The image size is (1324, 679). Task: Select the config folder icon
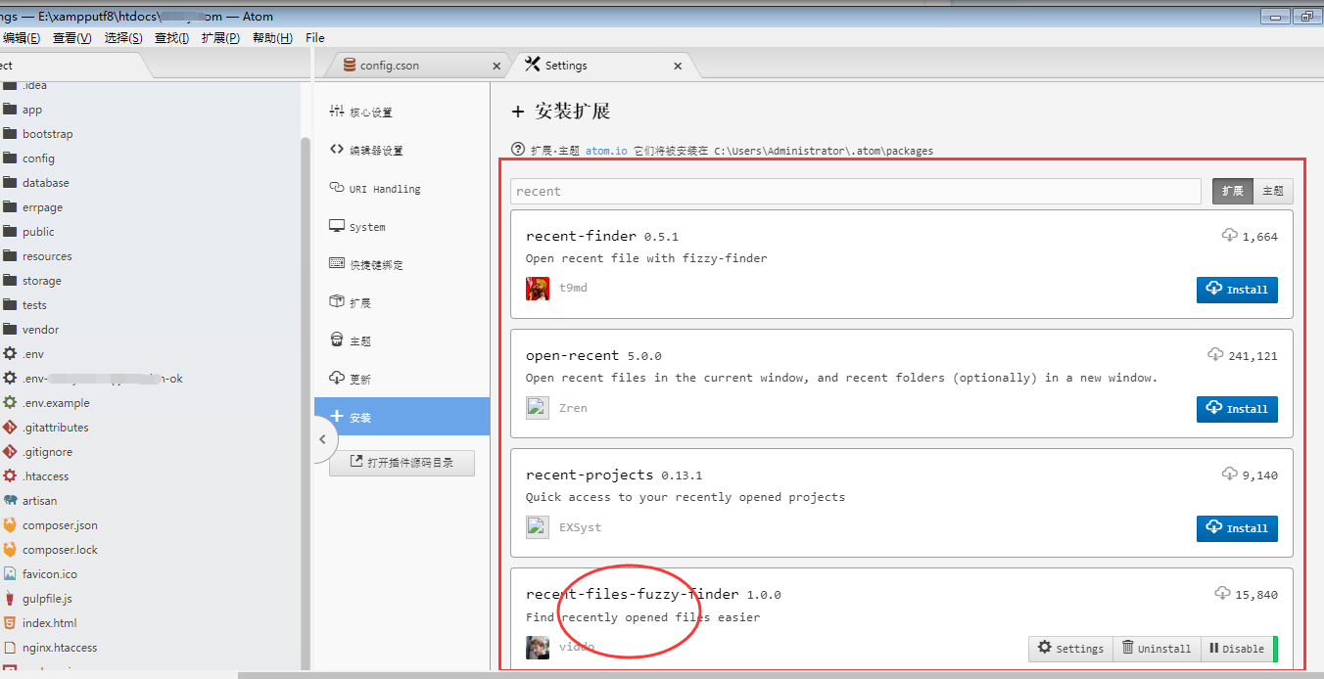click(x=10, y=158)
